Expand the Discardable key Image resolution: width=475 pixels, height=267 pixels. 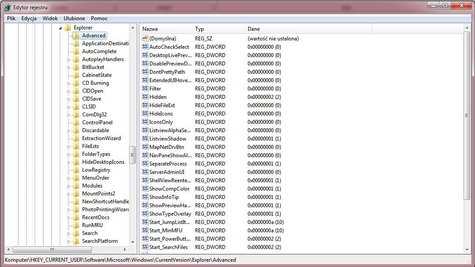tap(69, 131)
